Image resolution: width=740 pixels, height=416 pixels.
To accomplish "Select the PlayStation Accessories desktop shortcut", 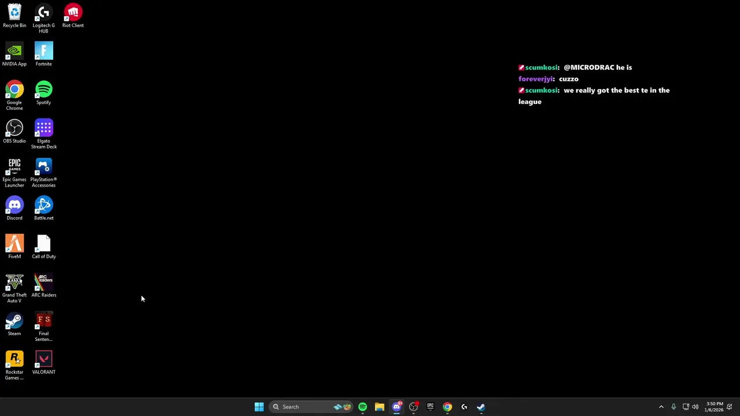I will click(43, 173).
